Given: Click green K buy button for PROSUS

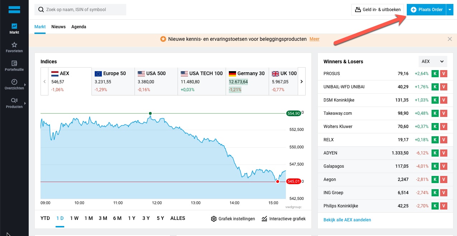Looking at the screenshot, I should [435, 74].
